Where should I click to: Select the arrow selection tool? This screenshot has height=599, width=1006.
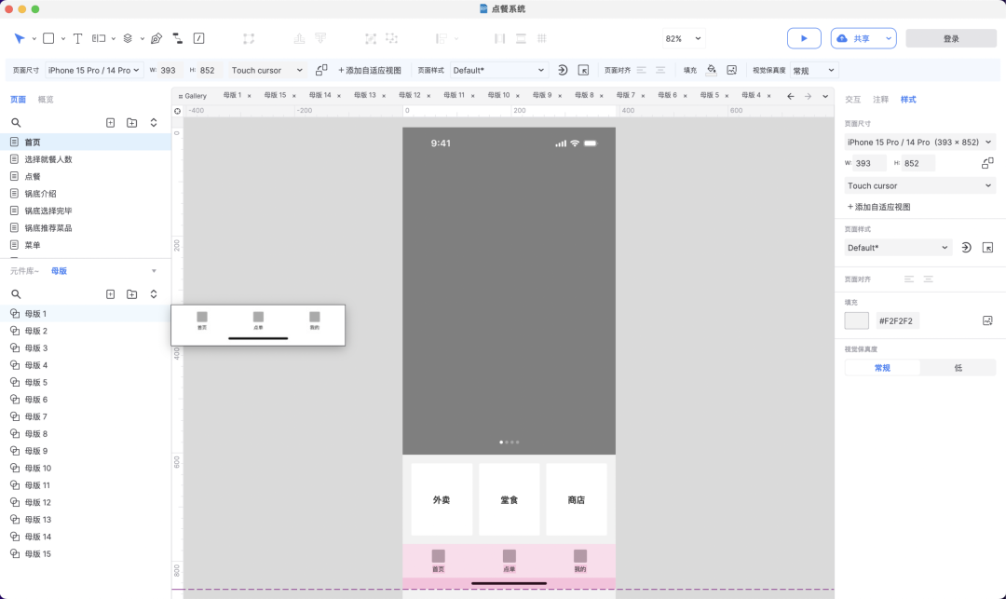pos(20,38)
